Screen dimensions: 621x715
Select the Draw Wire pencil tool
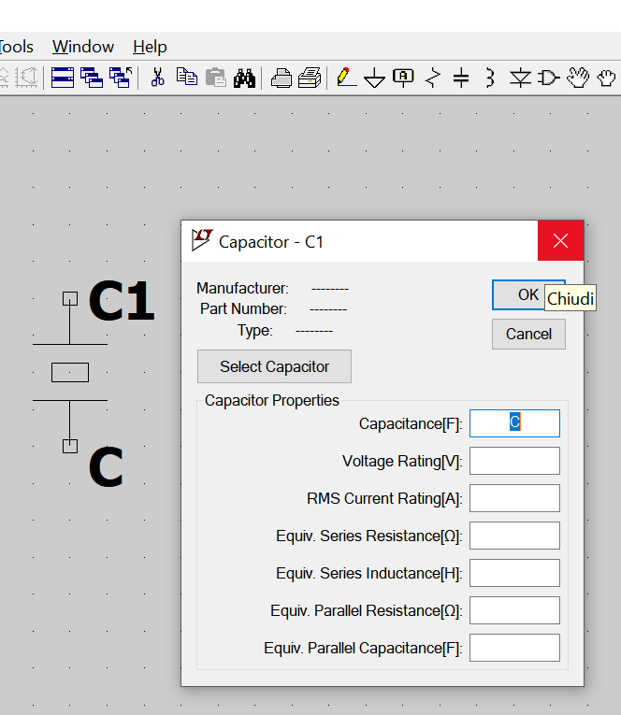pos(346,78)
